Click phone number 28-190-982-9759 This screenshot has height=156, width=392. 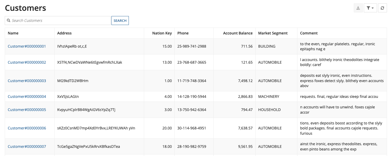coord(192,147)
